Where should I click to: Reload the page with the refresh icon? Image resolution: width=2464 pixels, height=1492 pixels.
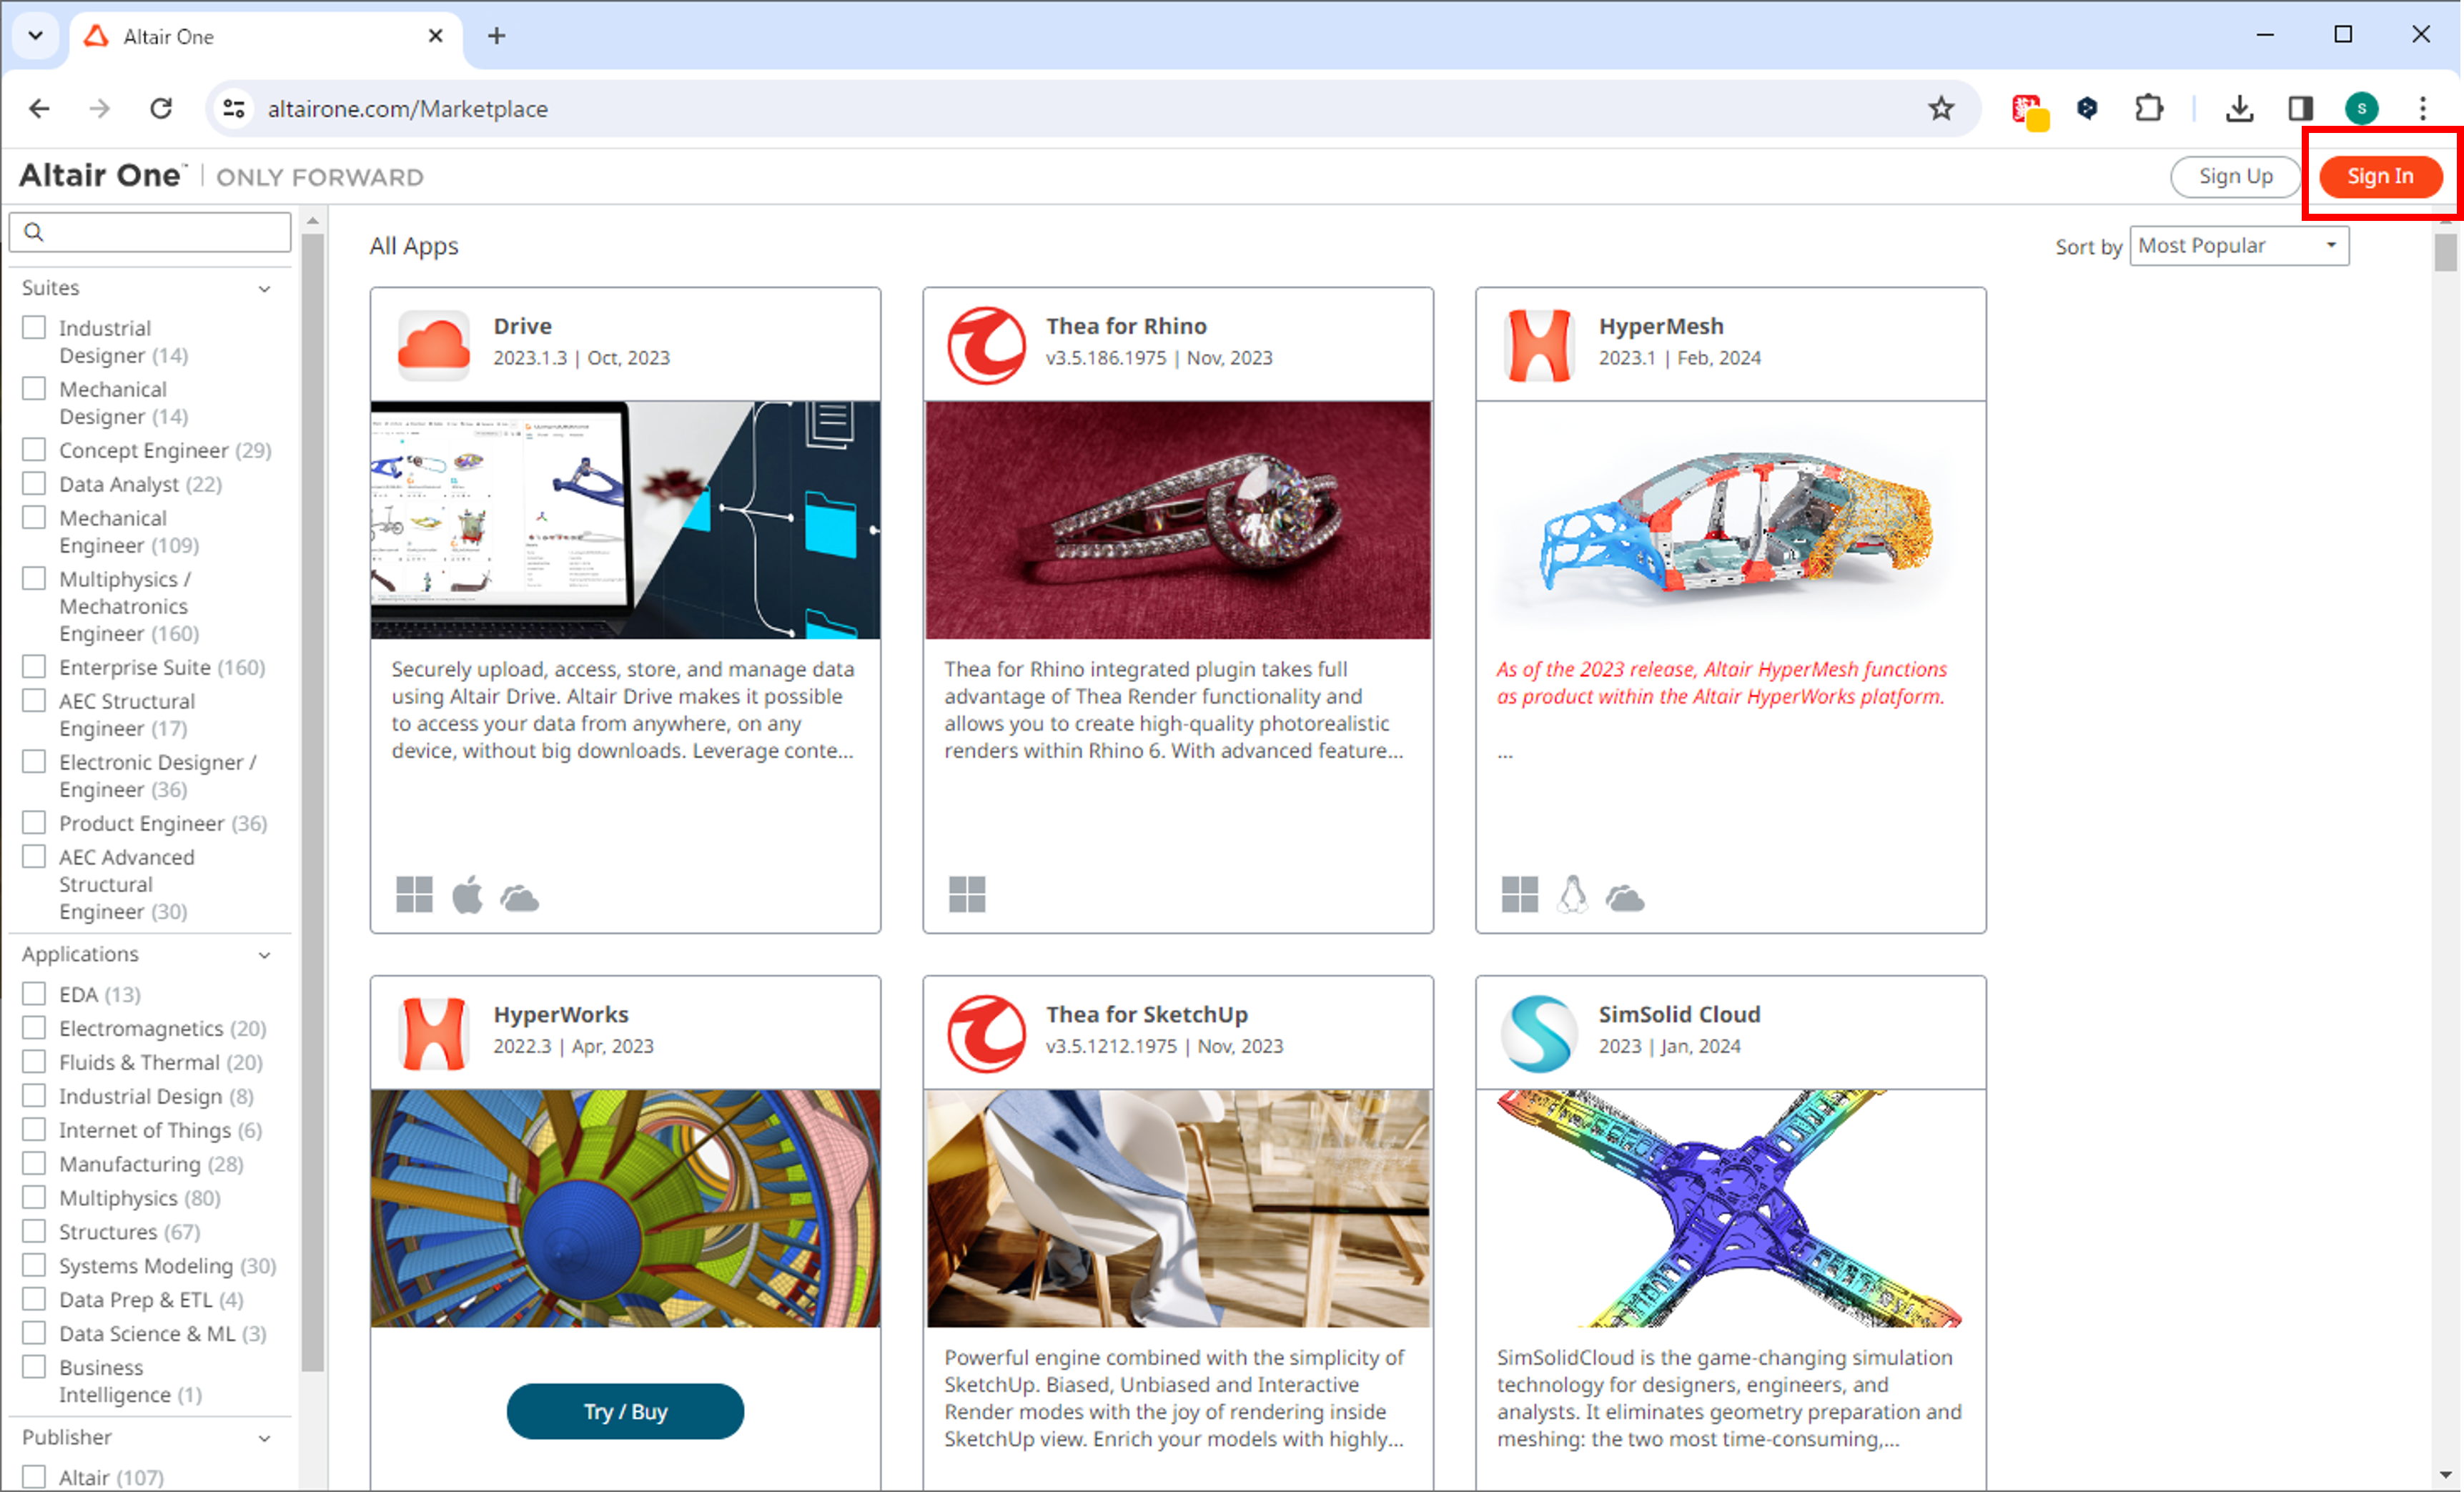click(161, 108)
